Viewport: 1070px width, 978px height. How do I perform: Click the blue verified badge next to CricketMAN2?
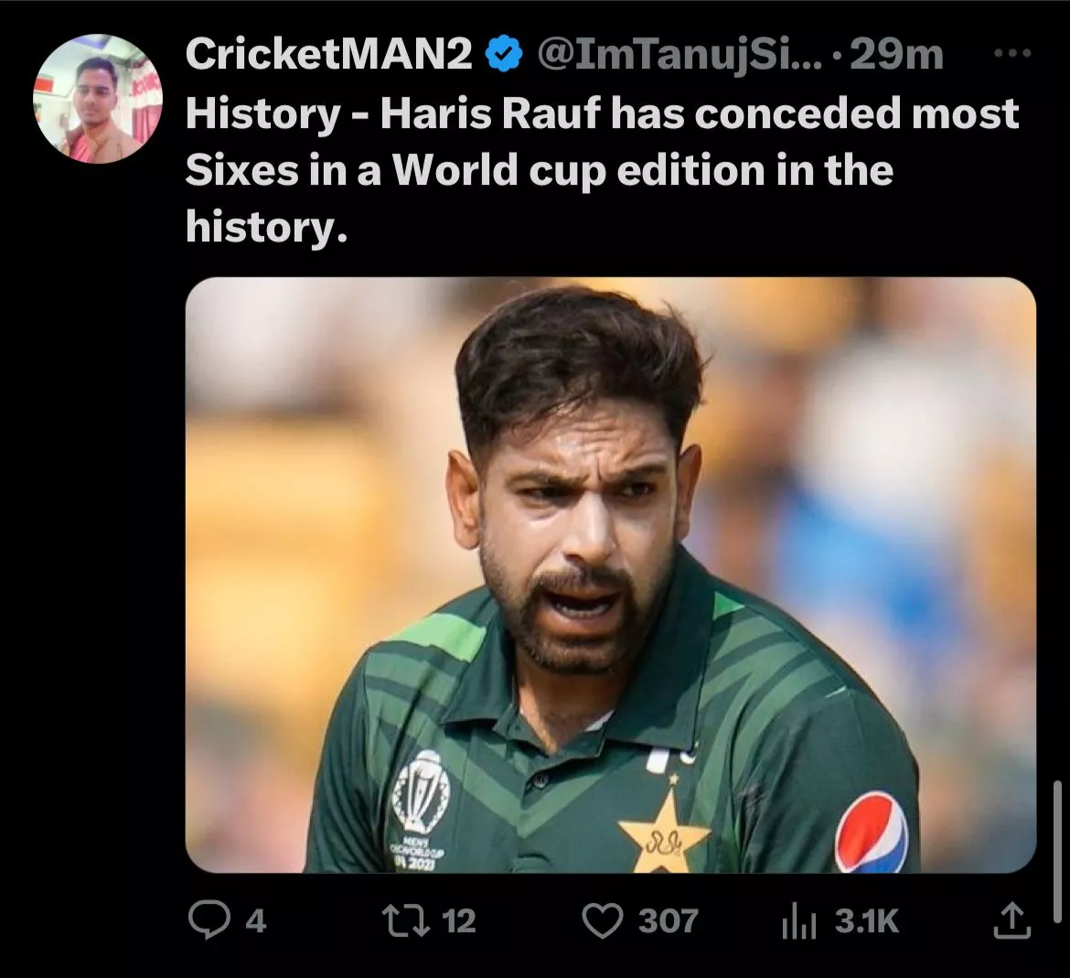(501, 54)
